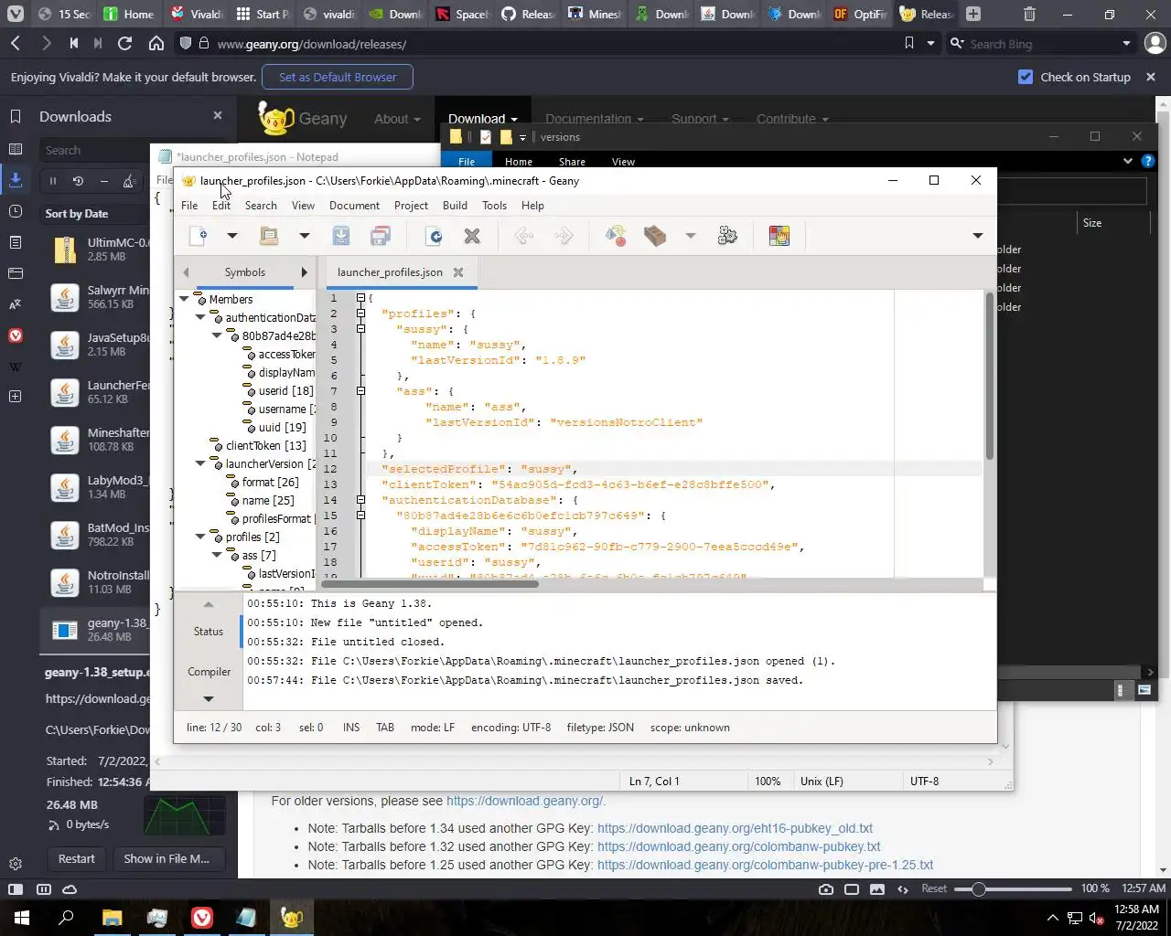
Task: Open the Geany File menu
Action: 189,206
